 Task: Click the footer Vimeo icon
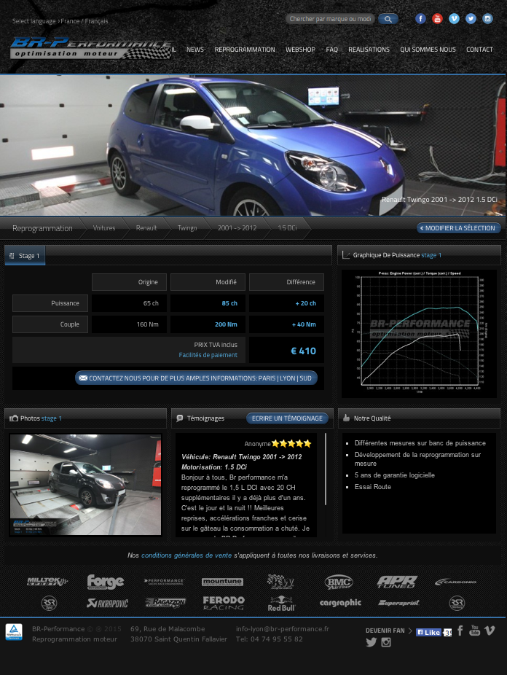[x=490, y=631]
